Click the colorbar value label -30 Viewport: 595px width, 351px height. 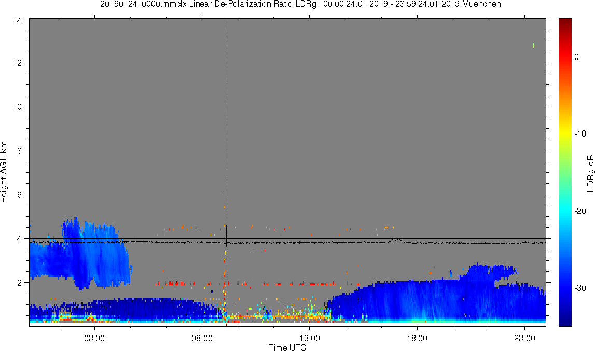click(x=580, y=288)
